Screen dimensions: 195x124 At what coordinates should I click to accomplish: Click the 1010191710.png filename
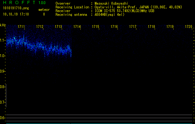[16, 8]
